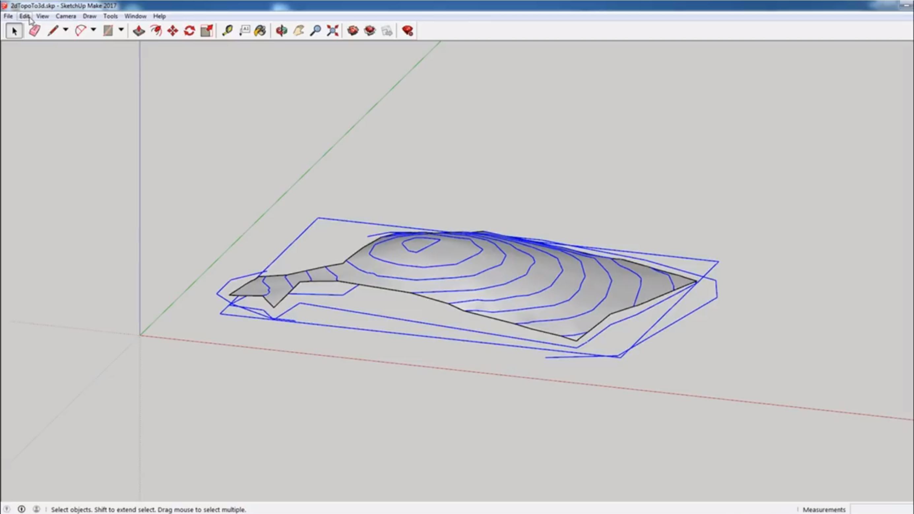Image resolution: width=914 pixels, height=514 pixels.
Task: Activate the Zoom magnifier tool
Action: [315, 31]
